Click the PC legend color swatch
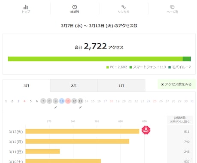 pos(107,67)
